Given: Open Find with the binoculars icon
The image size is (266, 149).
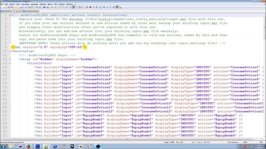Looking at the screenshot, I should (44, 7).
